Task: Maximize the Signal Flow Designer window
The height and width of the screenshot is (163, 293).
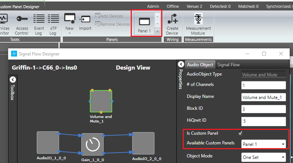Action: click(264, 54)
